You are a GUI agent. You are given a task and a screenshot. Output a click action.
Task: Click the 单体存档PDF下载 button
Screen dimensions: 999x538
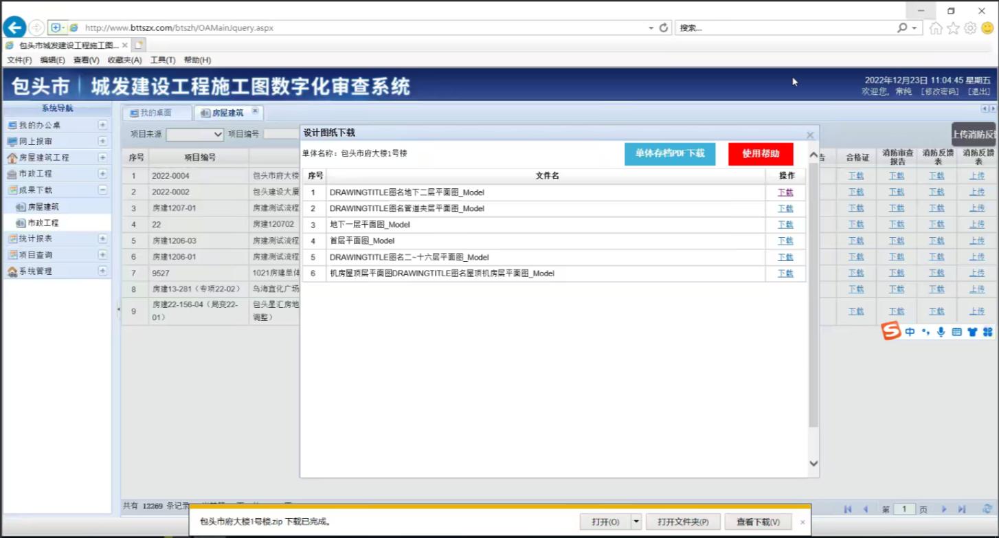[x=670, y=154]
